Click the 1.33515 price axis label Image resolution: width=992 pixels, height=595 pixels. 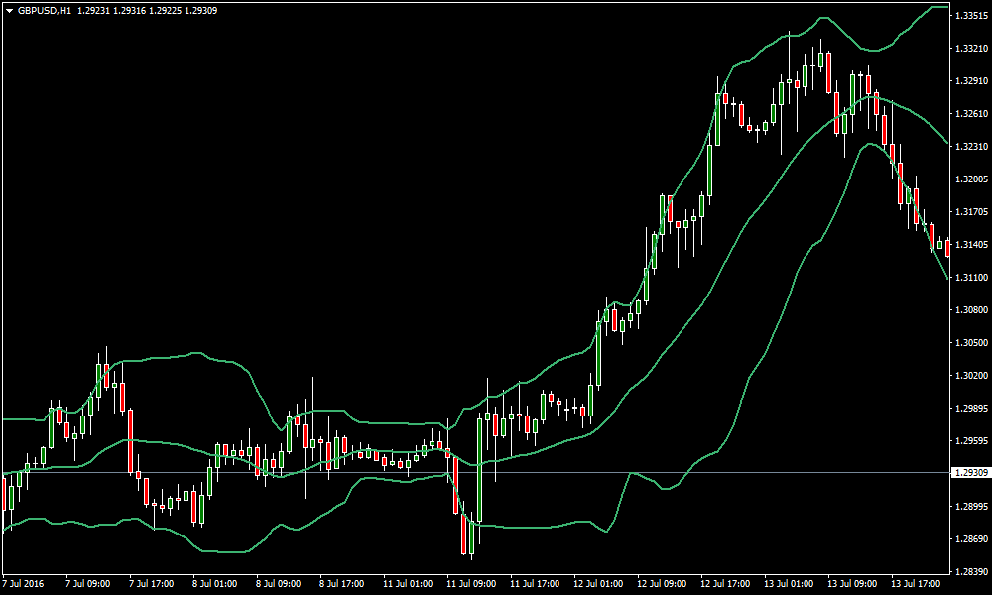click(x=971, y=16)
